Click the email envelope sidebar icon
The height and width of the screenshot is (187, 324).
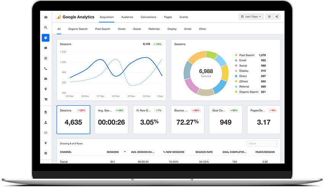[x=46, y=79]
